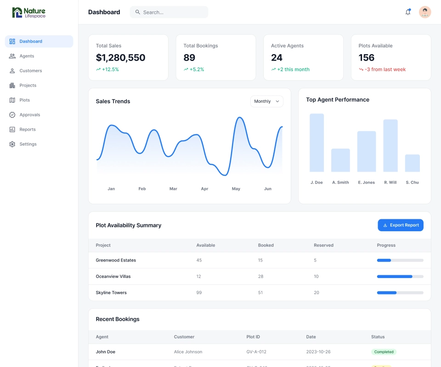
Task: Click the chevron in Monthly selector
Action: point(277,101)
